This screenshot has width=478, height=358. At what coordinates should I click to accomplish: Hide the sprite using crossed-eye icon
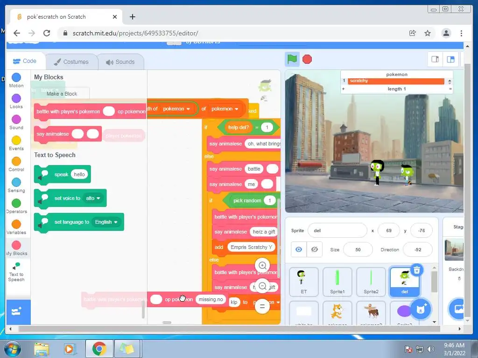point(314,249)
